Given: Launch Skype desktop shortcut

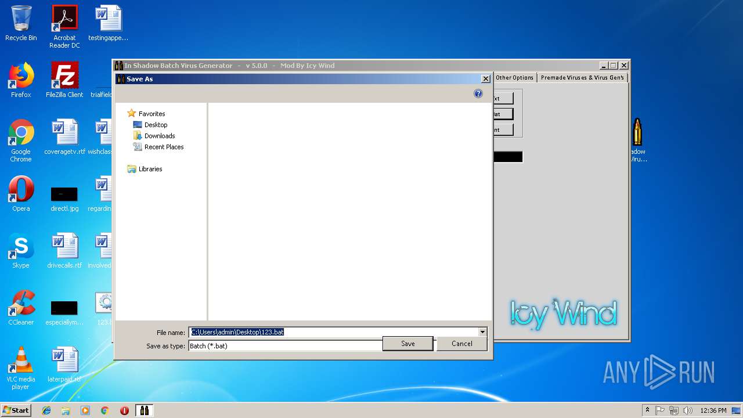Looking at the screenshot, I should click(21, 251).
